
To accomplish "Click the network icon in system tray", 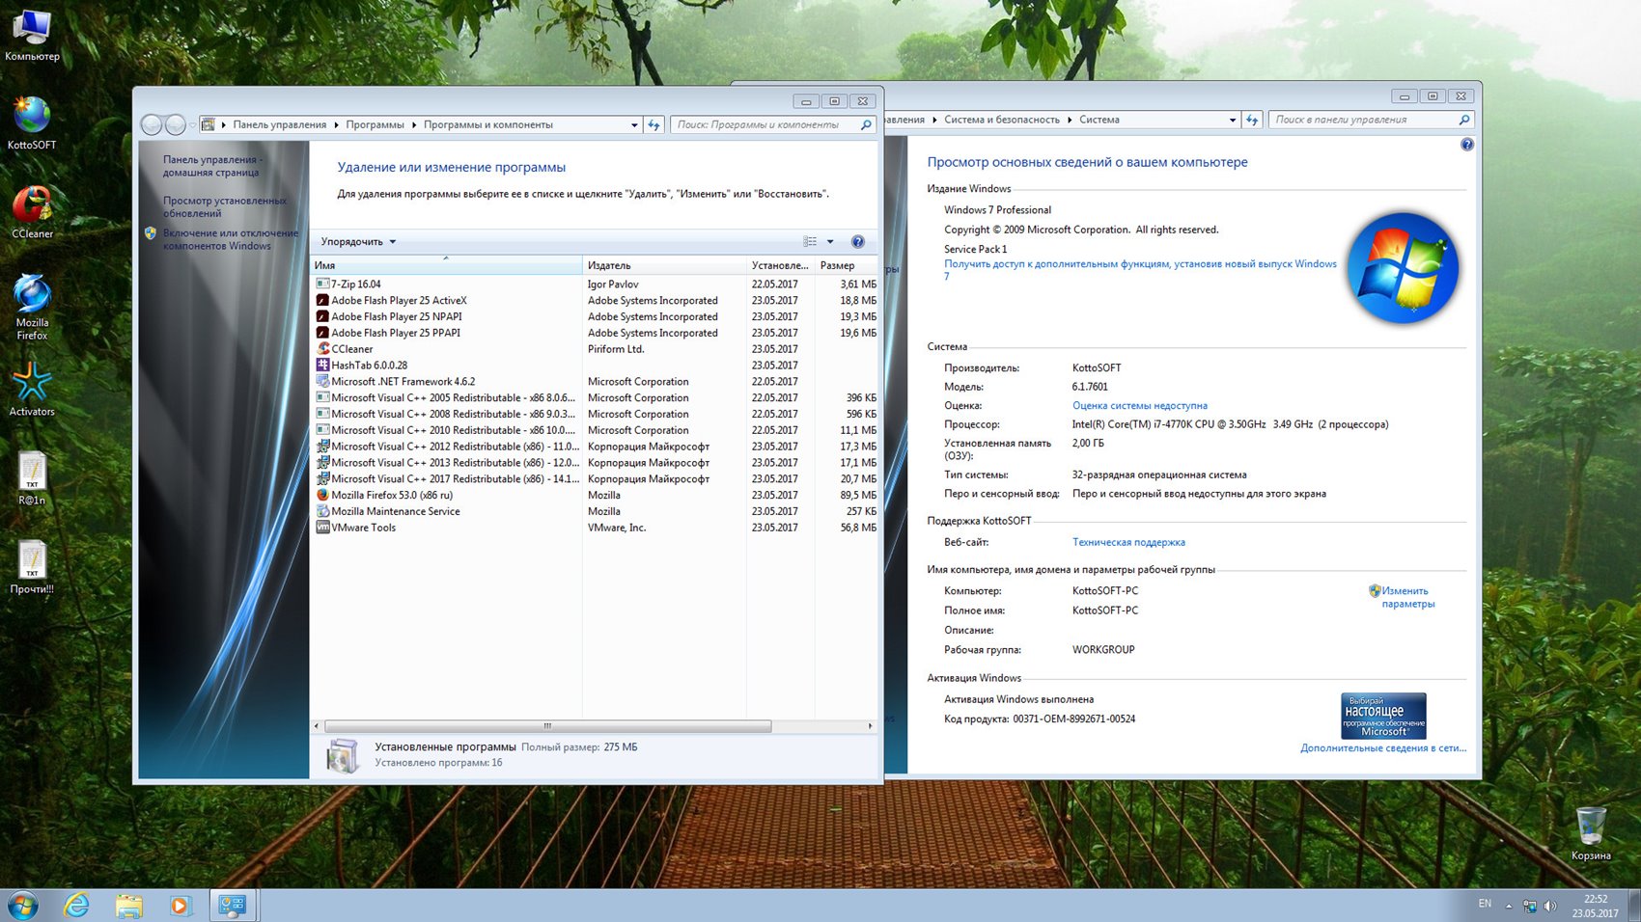I will click(1530, 906).
